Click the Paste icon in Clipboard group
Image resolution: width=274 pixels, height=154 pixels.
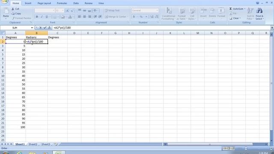pos(6,11)
